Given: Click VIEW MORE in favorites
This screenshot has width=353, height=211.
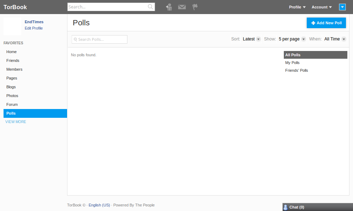Looking at the screenshot, I should tap(16, 122).
